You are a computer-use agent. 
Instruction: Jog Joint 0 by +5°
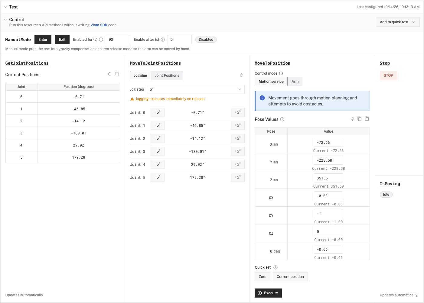click(x=238, y=112)
